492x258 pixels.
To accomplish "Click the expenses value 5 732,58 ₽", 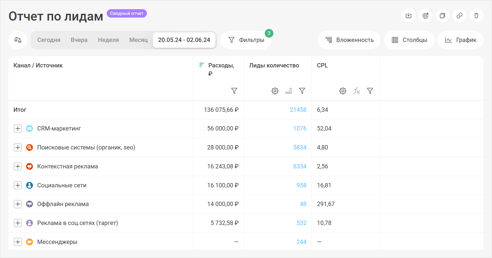I will [x=225, y=223].
